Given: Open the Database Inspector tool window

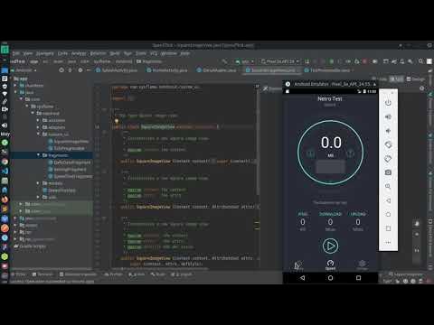Looking at the screenshot, I should (78, 274).
